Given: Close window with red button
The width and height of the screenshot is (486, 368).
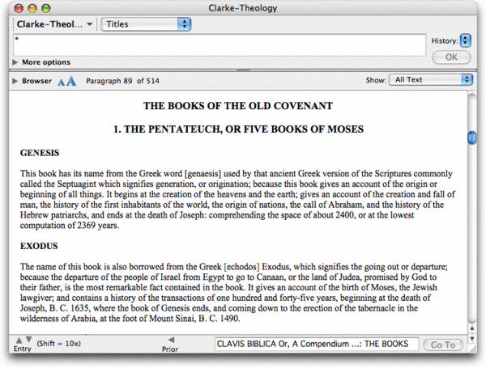Looking at the screenshot, I should [x=19, y=8].
